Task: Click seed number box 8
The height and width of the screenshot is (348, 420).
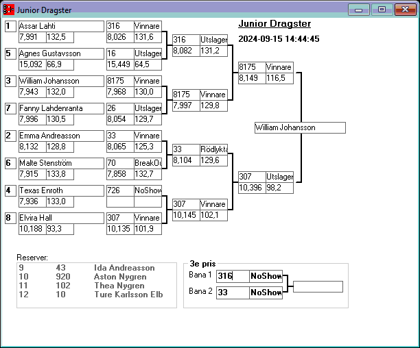Action: [10, 218]
